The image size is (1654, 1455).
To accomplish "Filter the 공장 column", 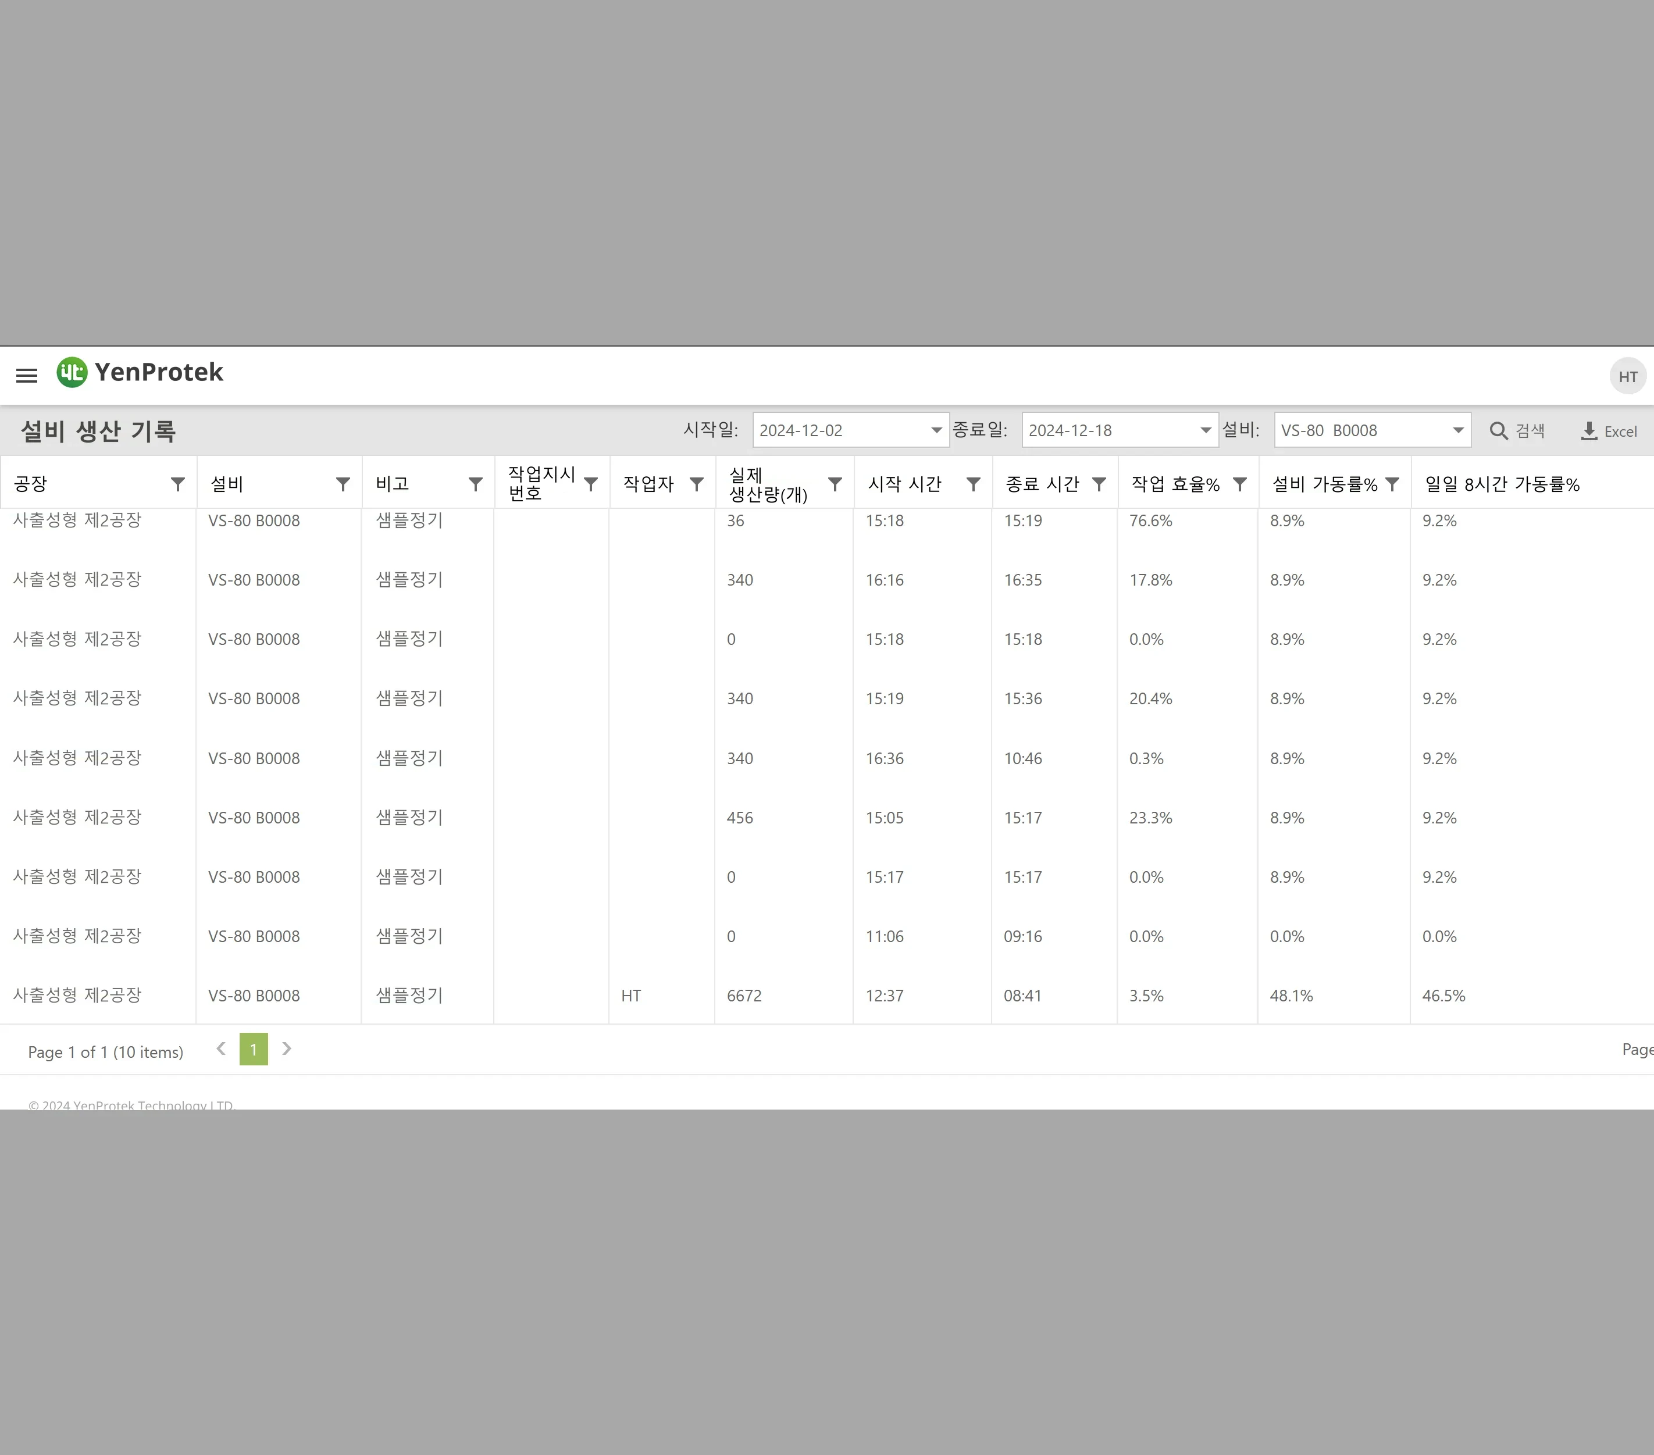I will coord(178,484).
